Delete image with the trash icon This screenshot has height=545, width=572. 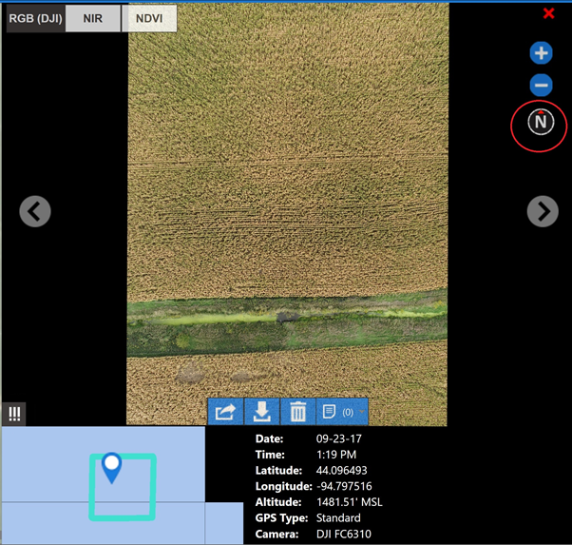pos(297,412)
